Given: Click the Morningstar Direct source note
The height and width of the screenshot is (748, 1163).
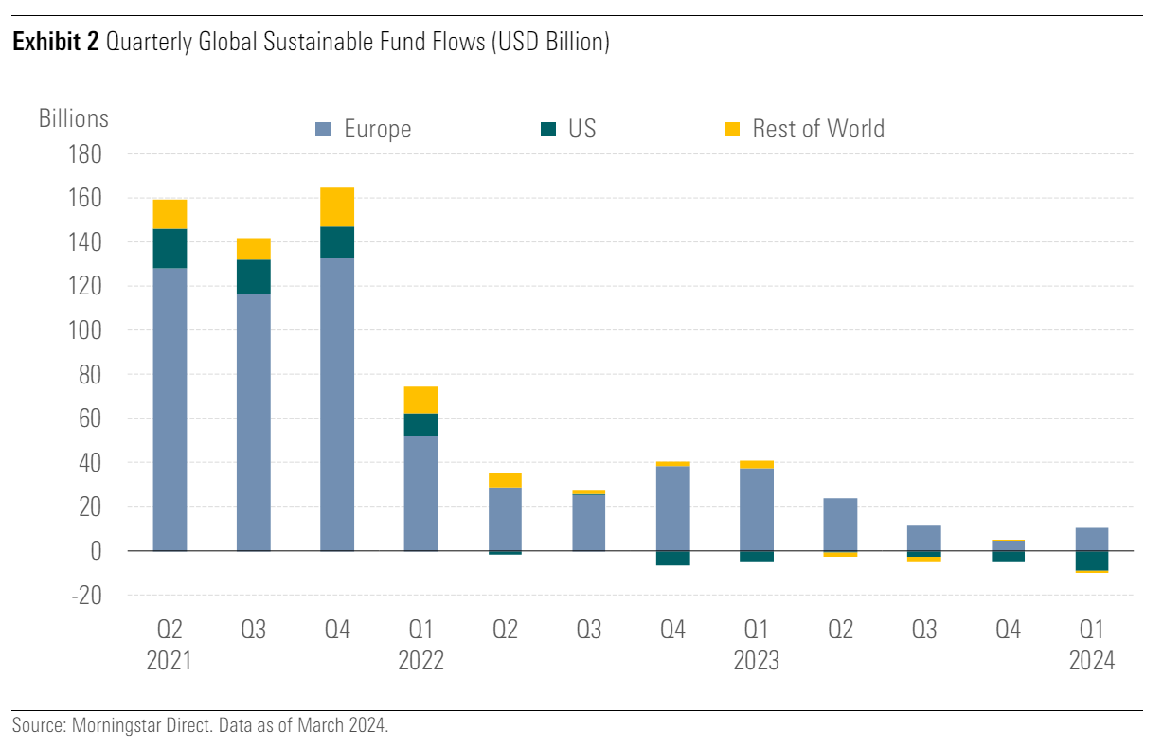Looking at the screenshot, I should (x=201, y=726).
